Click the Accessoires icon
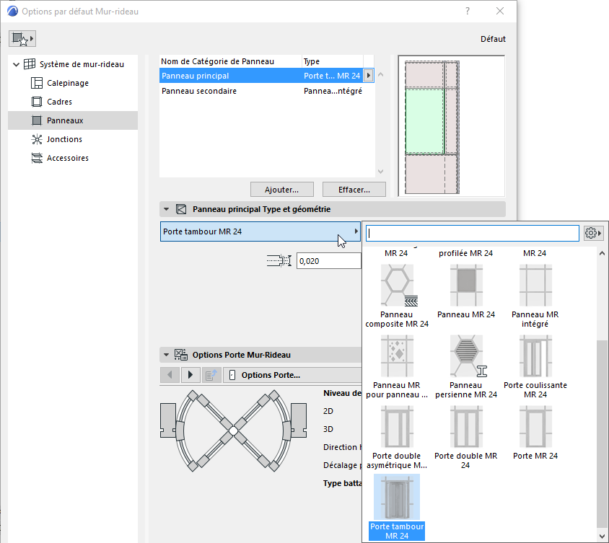Screen dimensions: 609x543 pos(37,158)
